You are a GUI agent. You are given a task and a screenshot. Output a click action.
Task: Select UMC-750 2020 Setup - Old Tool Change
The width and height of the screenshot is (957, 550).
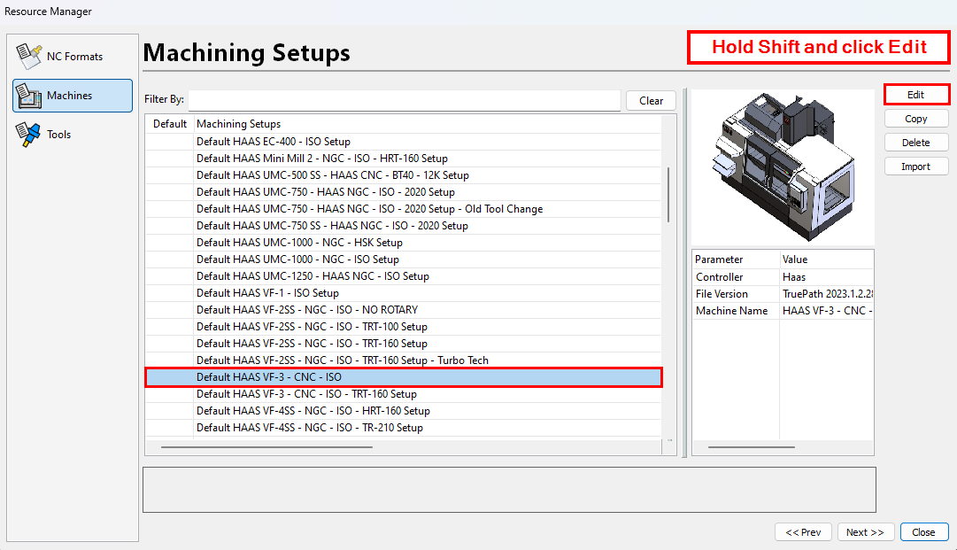(404, 209)
